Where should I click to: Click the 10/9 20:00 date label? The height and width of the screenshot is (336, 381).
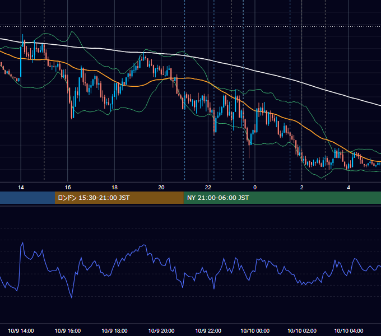161,330
